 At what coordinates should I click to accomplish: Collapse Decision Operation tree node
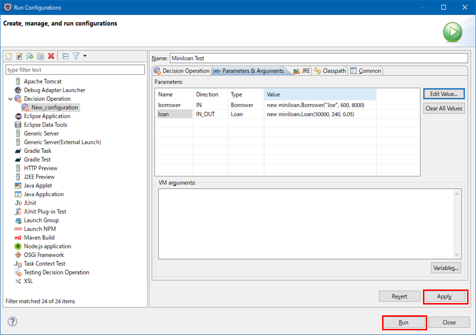pos(10,99)
